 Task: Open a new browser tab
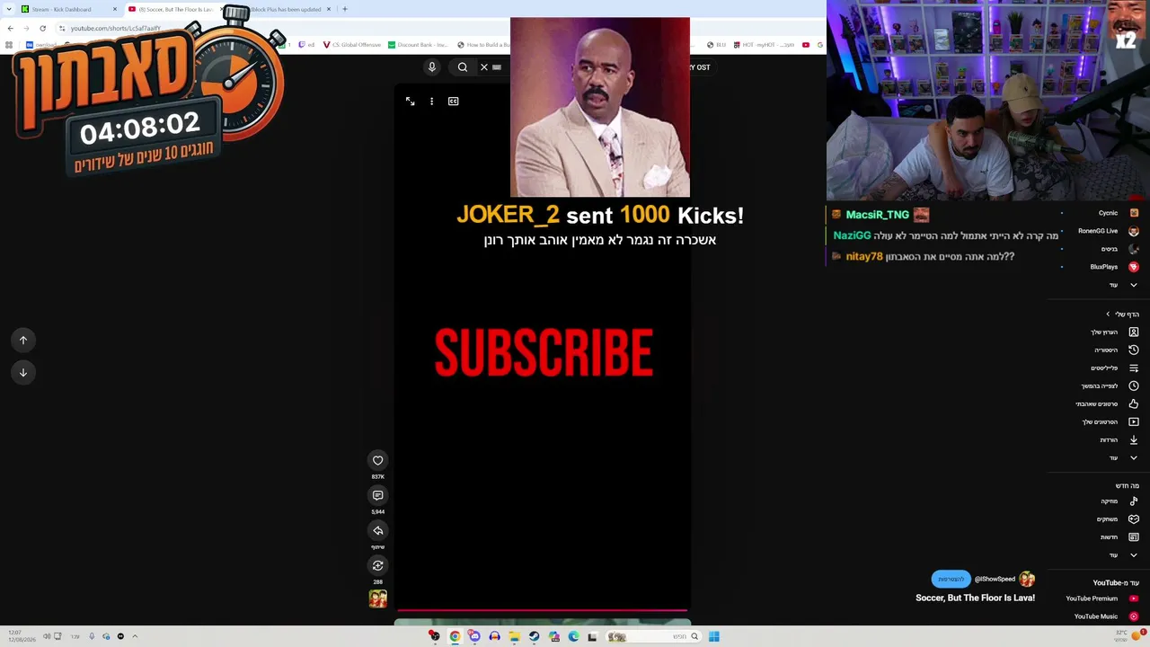(344, 9)
